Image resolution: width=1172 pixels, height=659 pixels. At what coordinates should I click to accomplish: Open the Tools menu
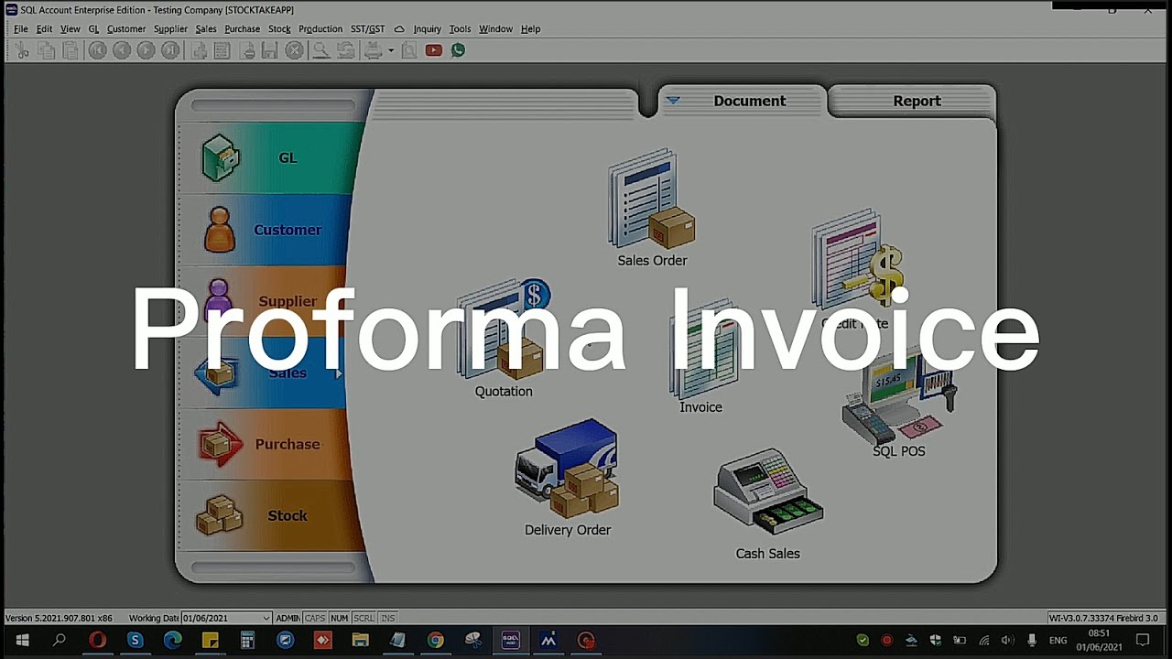pos(460,29)
